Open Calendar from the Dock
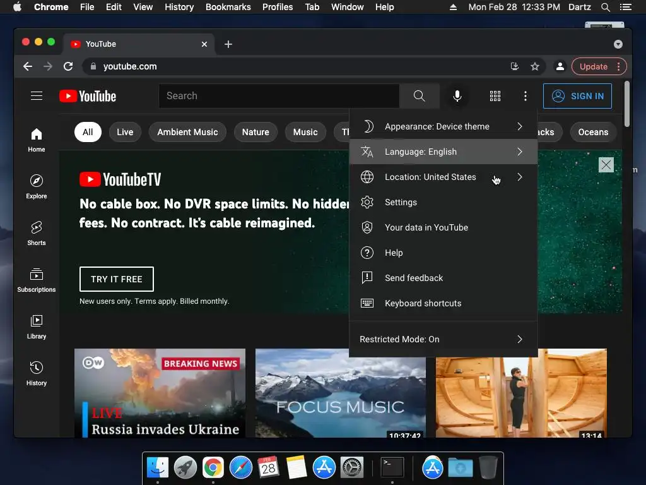This screenshot has width=646, height=485. [268, 468]
